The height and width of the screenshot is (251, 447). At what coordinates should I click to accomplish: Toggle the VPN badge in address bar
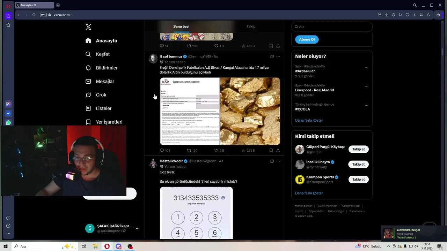(43, 15)
